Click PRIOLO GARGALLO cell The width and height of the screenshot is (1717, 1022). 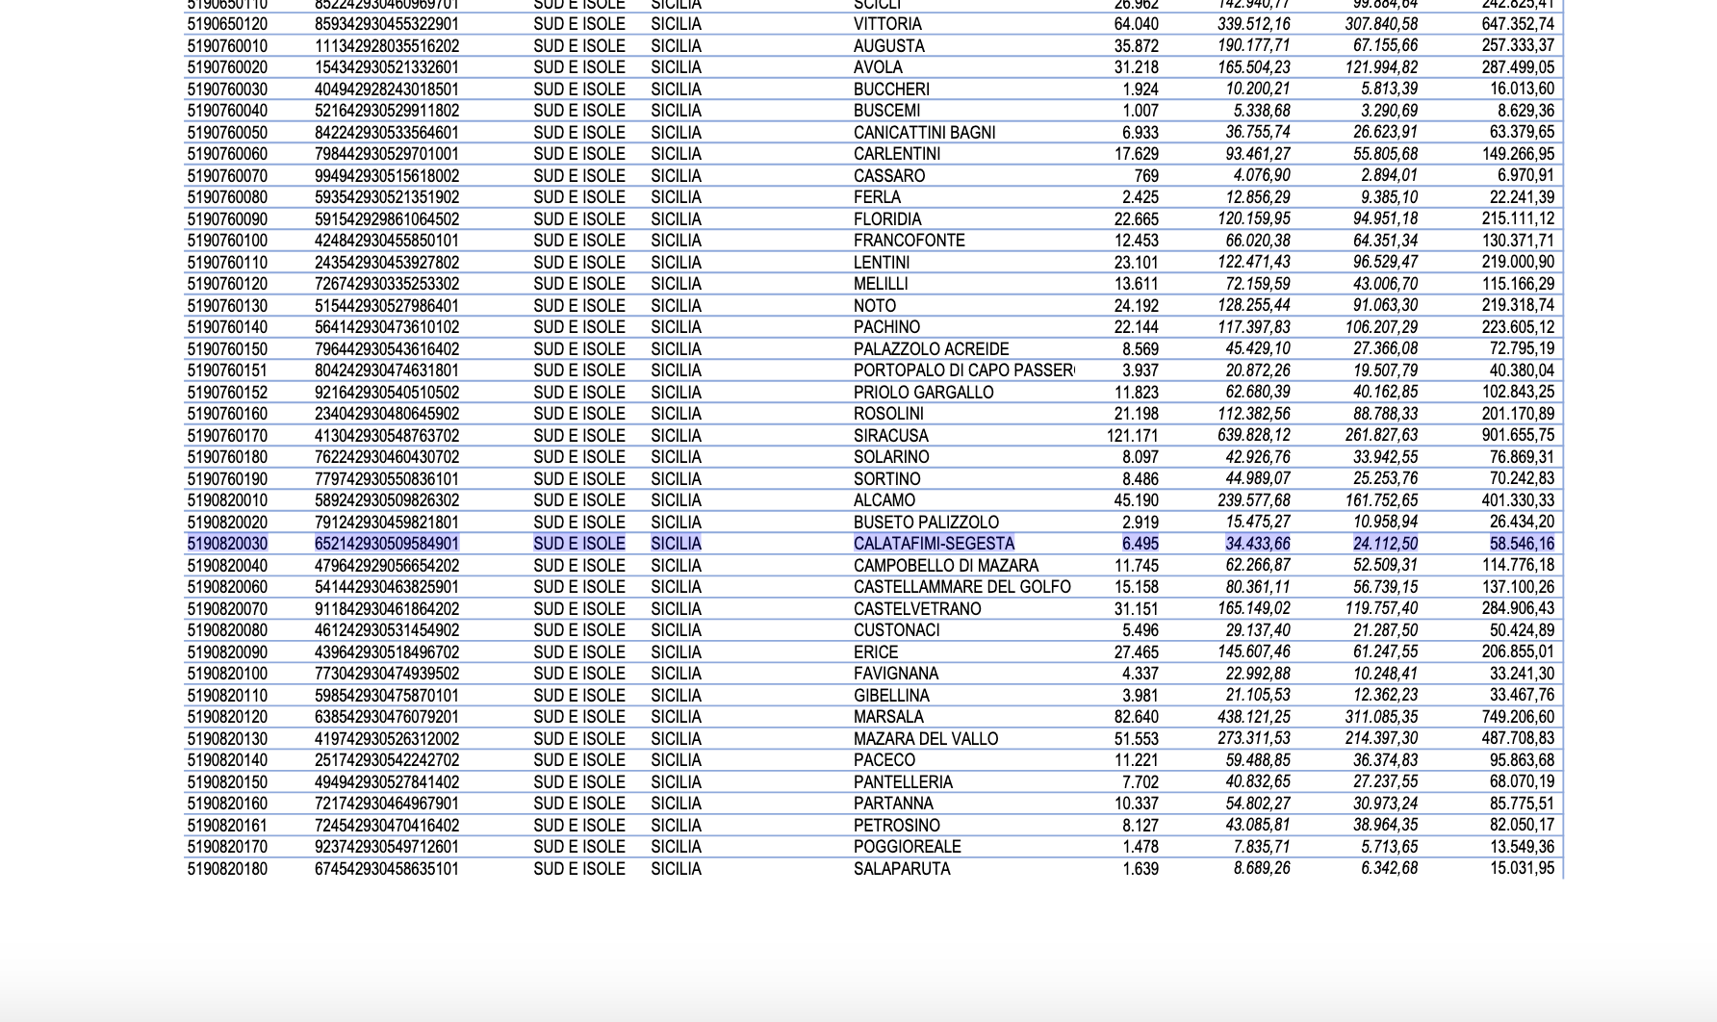(x=923, y=393)
